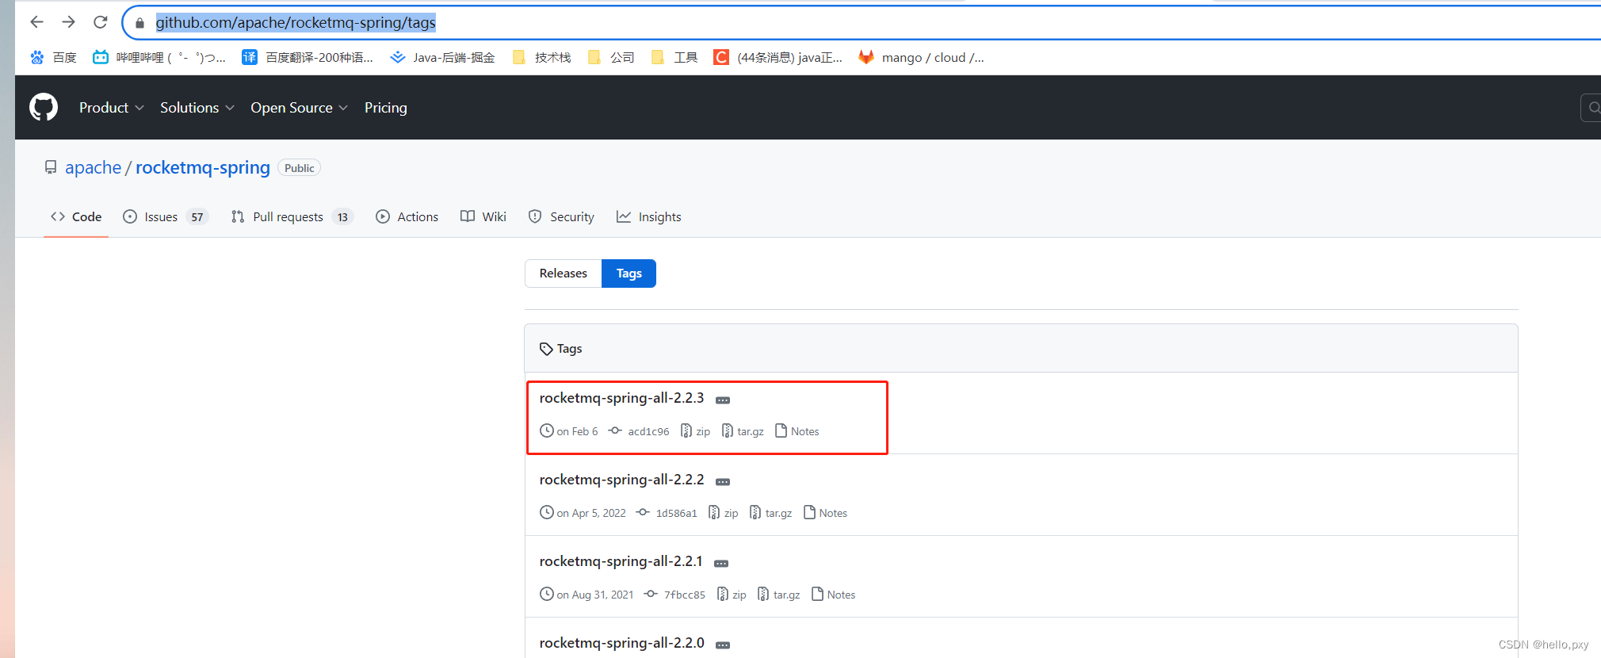
Task: Open the Actions tab
Action: pos(407,216)
